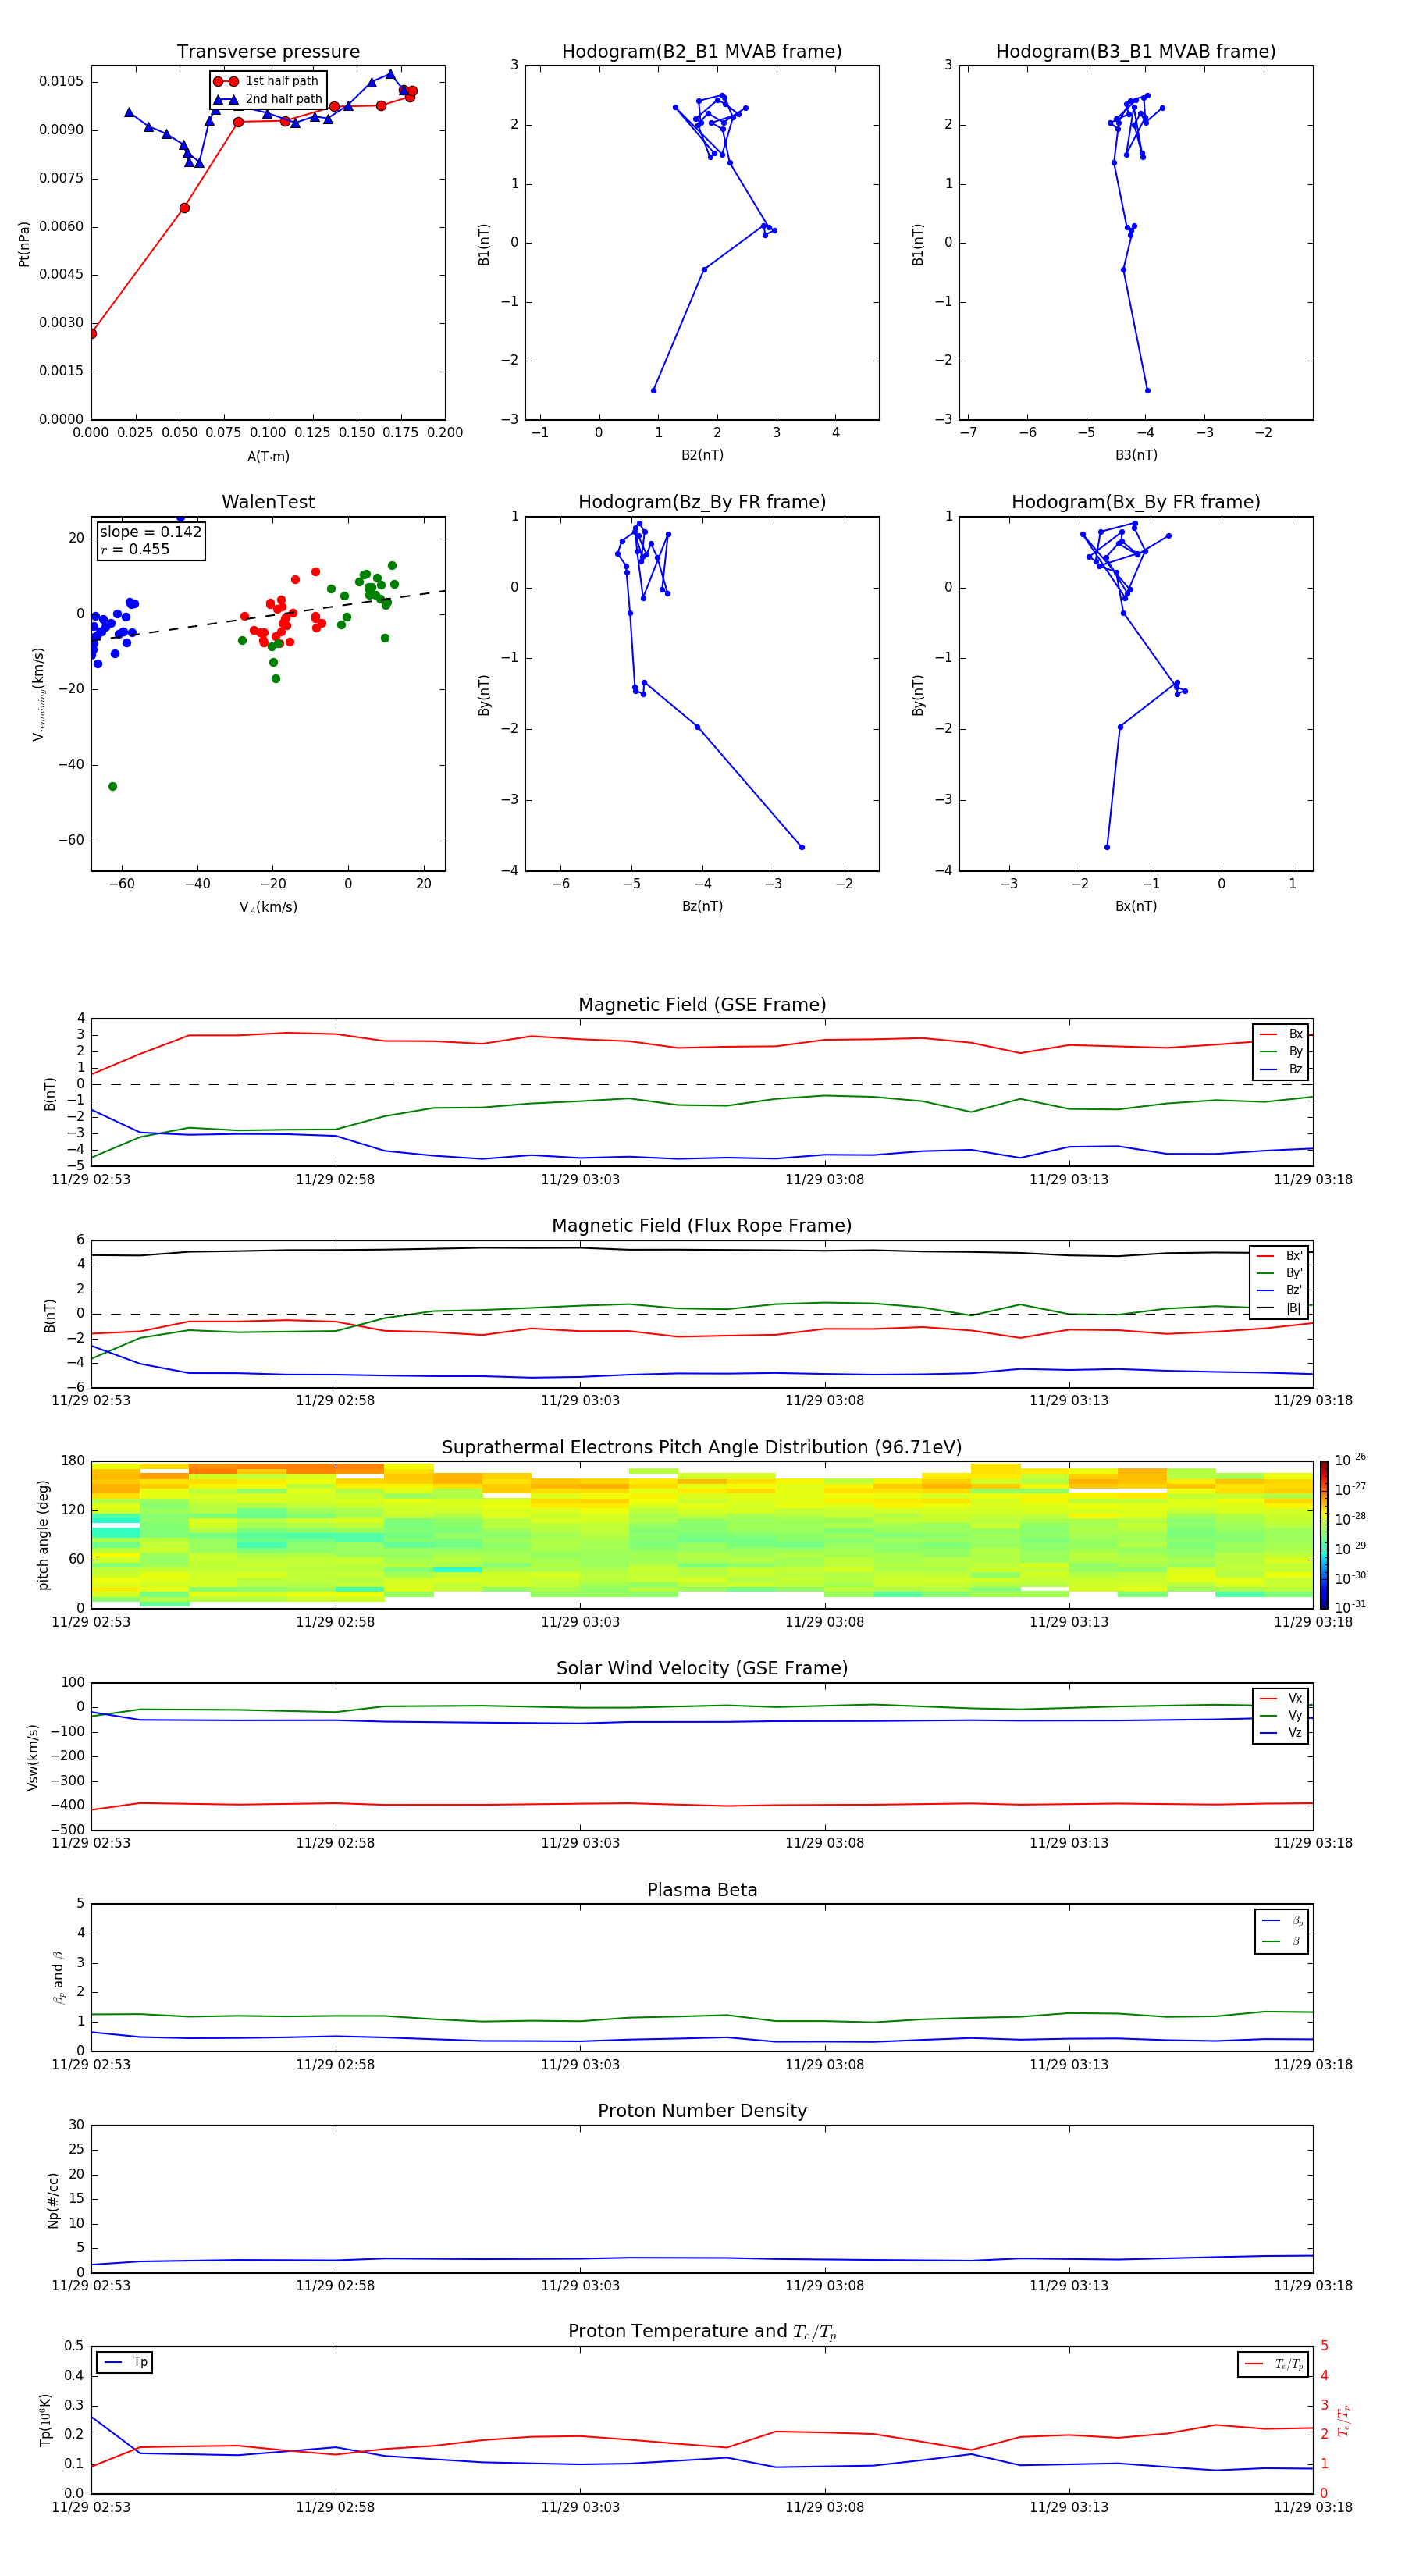The width and height of the screenshot is (1405, 2576).
Task: Click the outlier green point in WalenTest
Action: tap(112, 786)
